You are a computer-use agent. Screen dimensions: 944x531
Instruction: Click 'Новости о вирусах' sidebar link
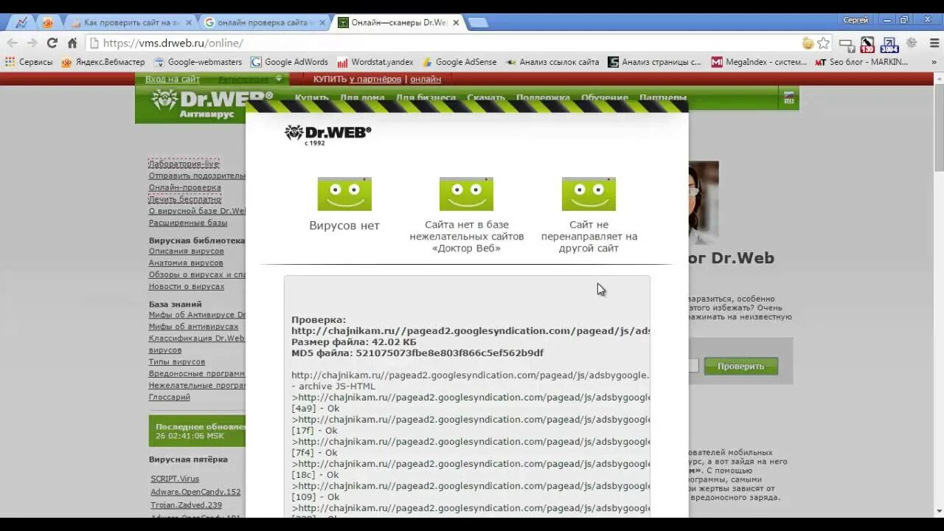point(187,286)
